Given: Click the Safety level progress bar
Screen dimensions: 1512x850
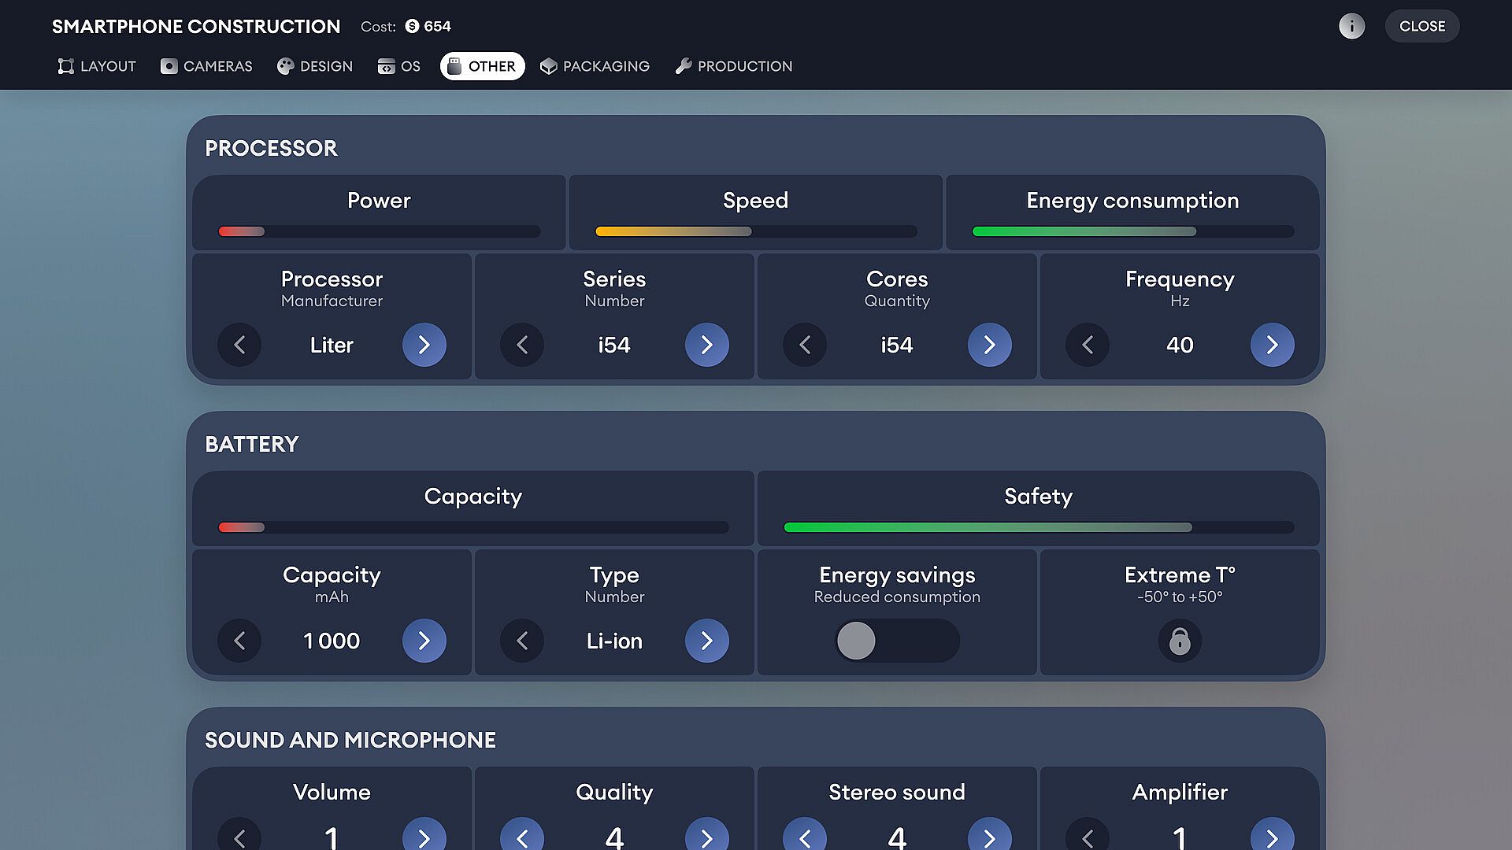Looking at the screenshot, I should click(1038, 527).
